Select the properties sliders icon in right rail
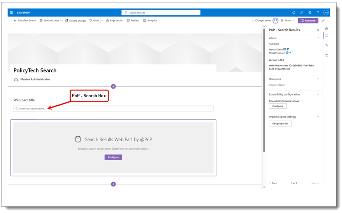The image size is (342, 213). coord(326,36)
